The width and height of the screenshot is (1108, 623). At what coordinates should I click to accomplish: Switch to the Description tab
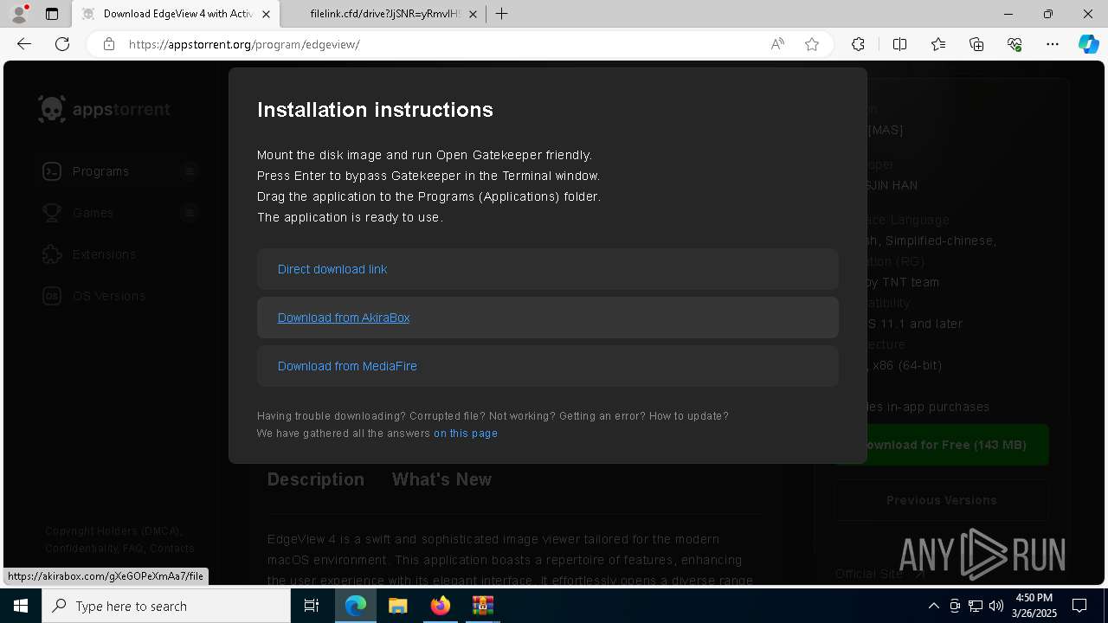coord(316,479)
